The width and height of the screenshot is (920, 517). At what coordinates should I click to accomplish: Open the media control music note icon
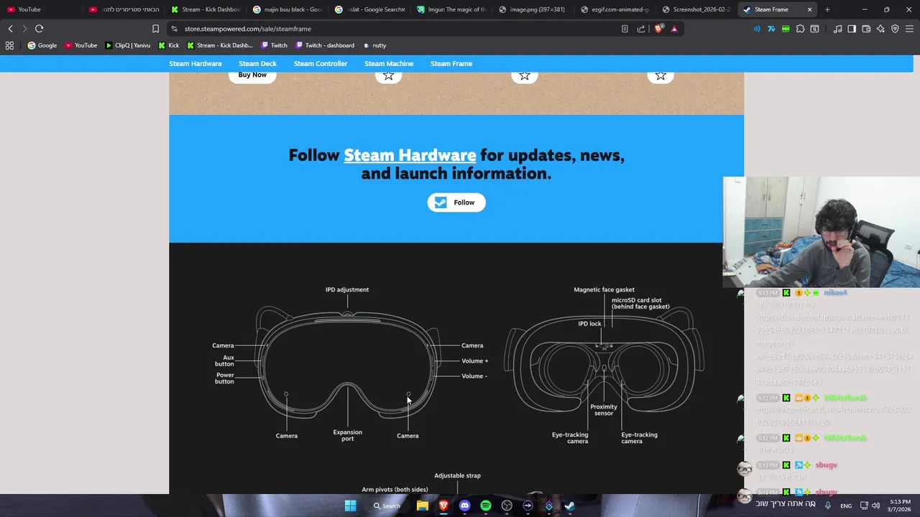click(x=837, y=29)
